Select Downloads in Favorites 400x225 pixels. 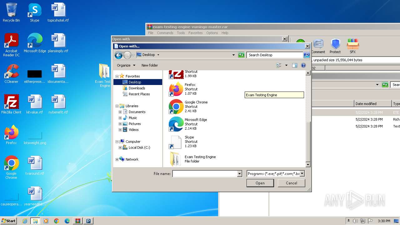coord(137,88)
